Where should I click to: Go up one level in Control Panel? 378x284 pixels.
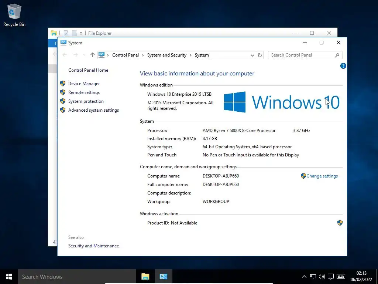click(x=93, y=55)
